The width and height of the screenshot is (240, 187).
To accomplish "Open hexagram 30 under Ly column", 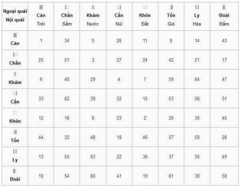I will (197, 157).
